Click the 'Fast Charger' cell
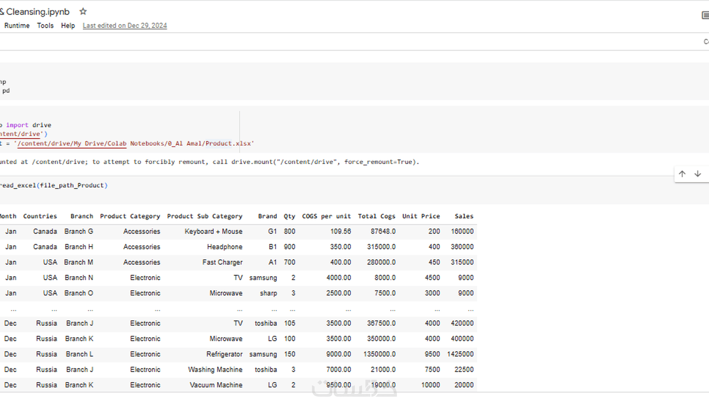 222,262
